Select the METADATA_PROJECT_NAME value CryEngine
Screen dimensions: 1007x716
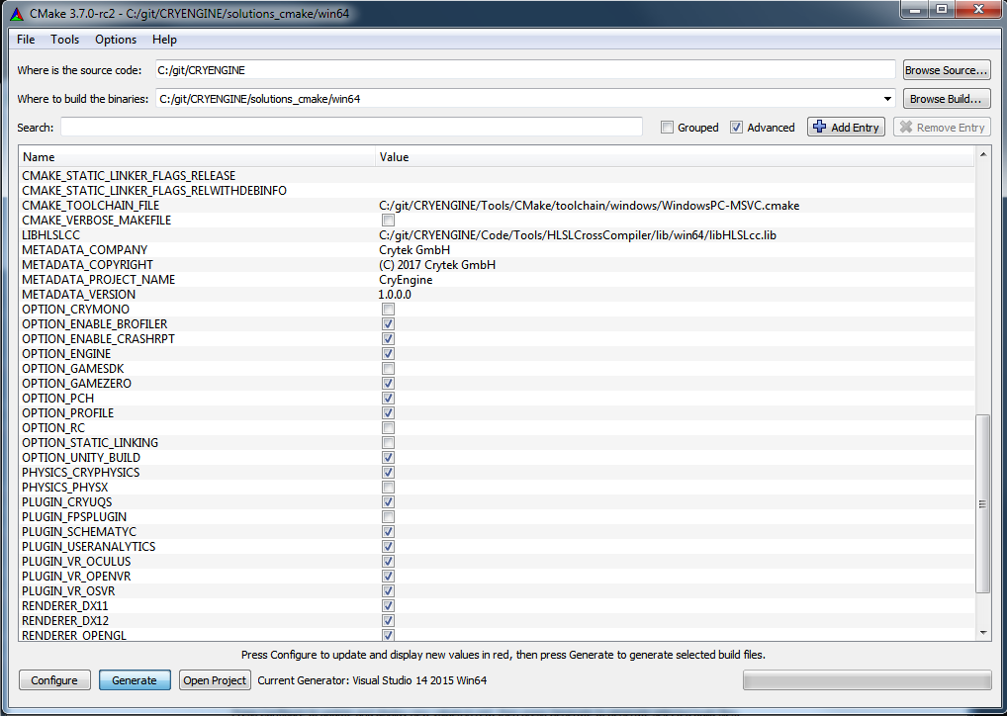tap(406, 279)
